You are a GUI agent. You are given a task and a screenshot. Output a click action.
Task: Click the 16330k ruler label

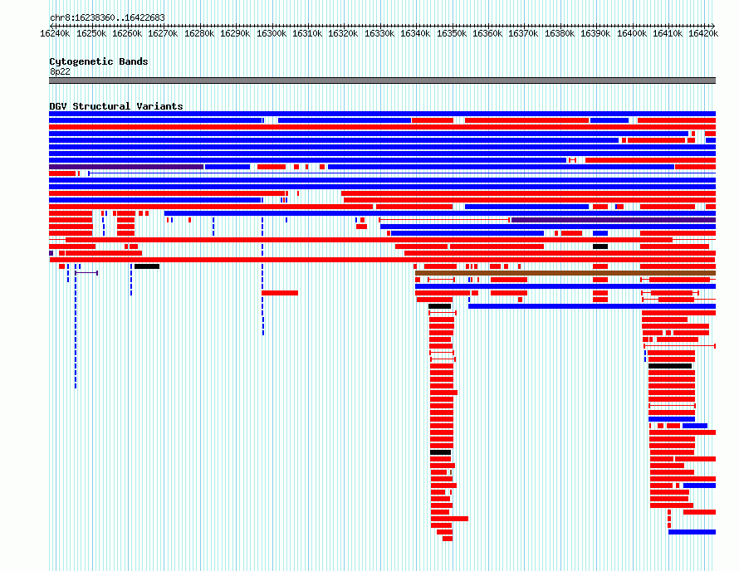click(379, 33)
